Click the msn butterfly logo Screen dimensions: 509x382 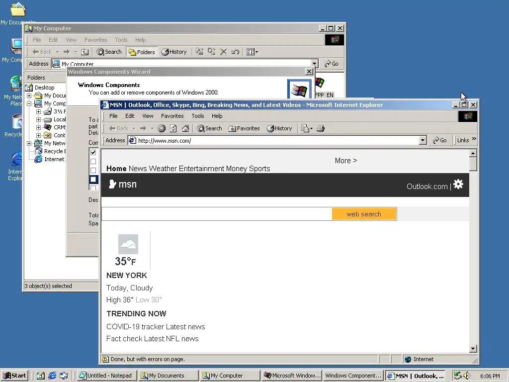[x=112, y=184]
